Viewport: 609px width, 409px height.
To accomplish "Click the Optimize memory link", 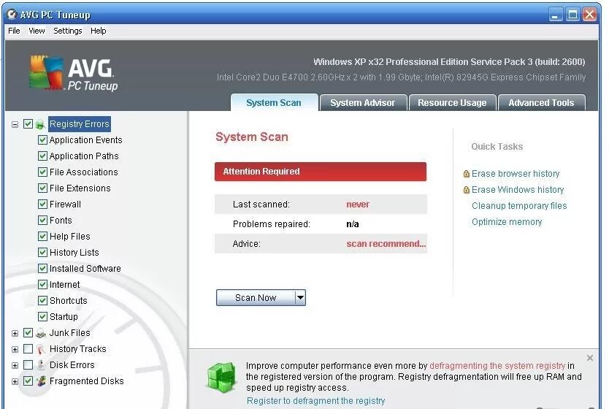I will click(x=507, y=222).
